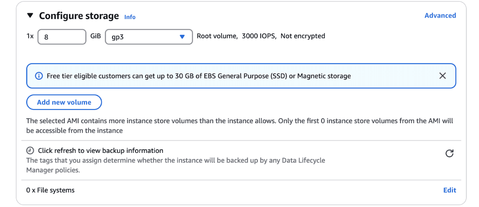
Task: Click 'Click refresh to view backup information' text
Action: pyautogui.click(x=101, y=150)
